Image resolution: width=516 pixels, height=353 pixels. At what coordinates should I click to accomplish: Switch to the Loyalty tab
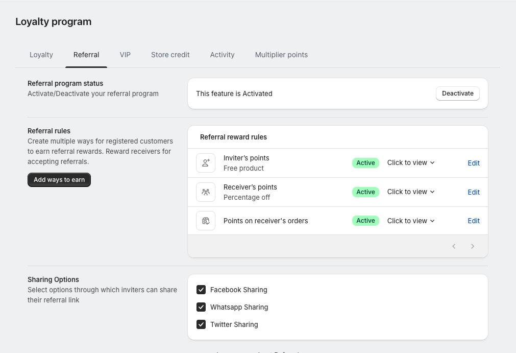(41, 55)
